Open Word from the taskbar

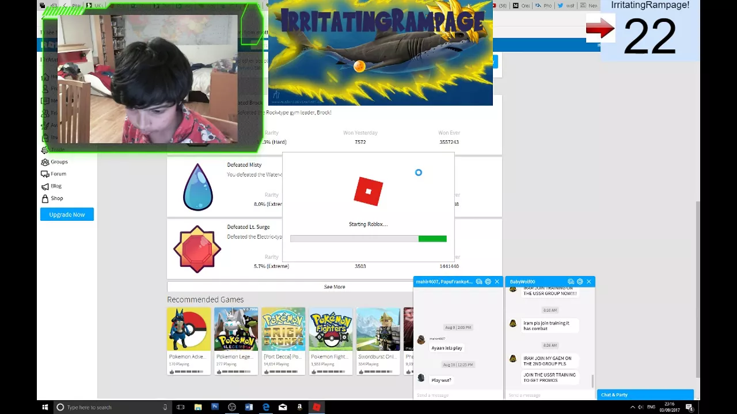[x=249, y=407]
